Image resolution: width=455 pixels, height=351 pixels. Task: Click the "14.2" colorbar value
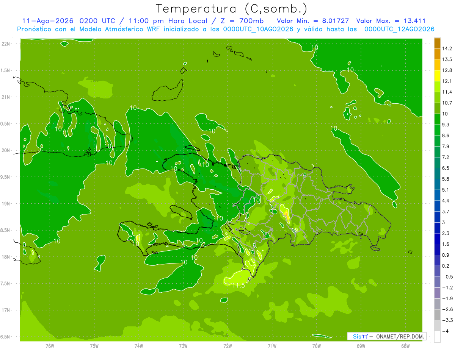click(x=448, y=48)
